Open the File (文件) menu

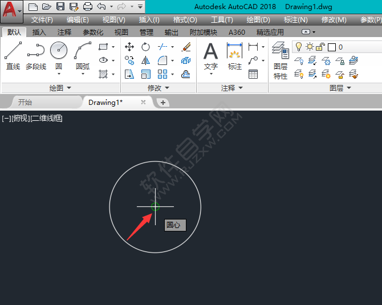point(42,20)
